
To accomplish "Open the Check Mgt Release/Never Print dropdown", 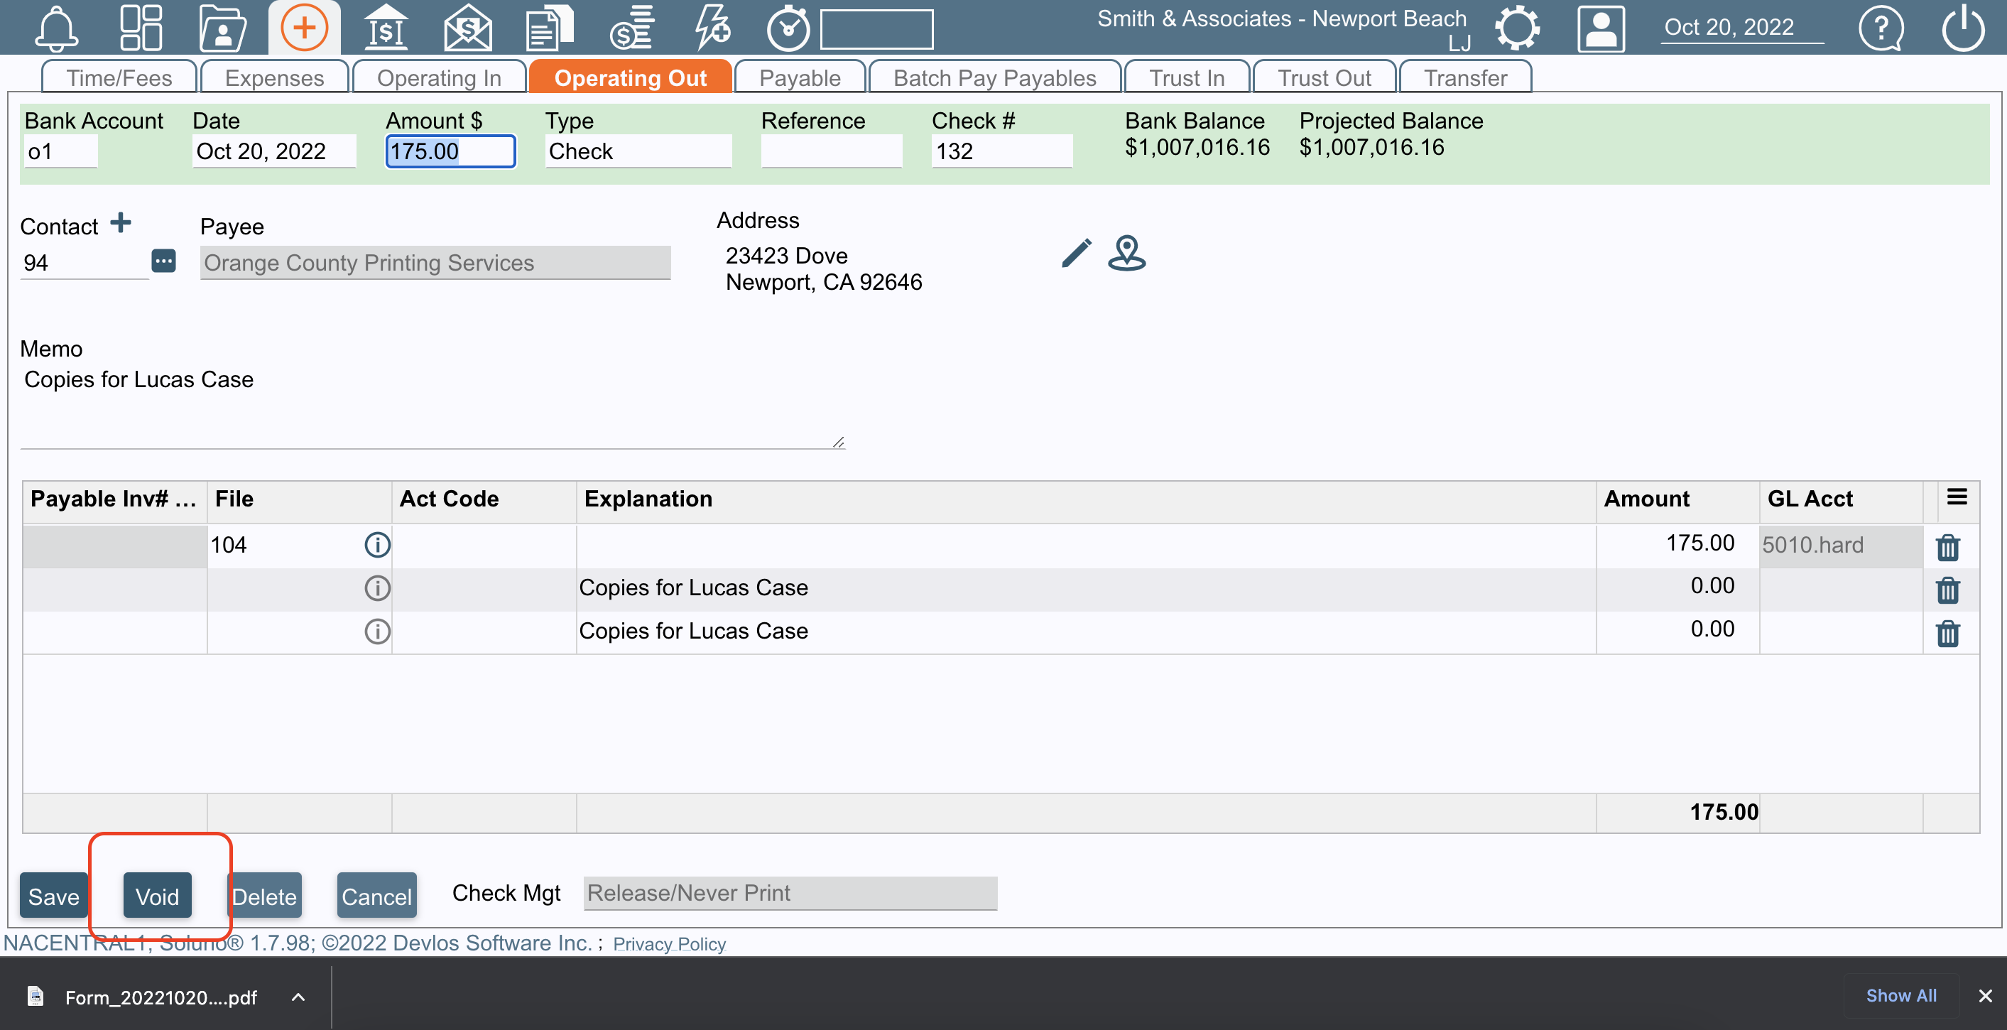I will point(789,893).
